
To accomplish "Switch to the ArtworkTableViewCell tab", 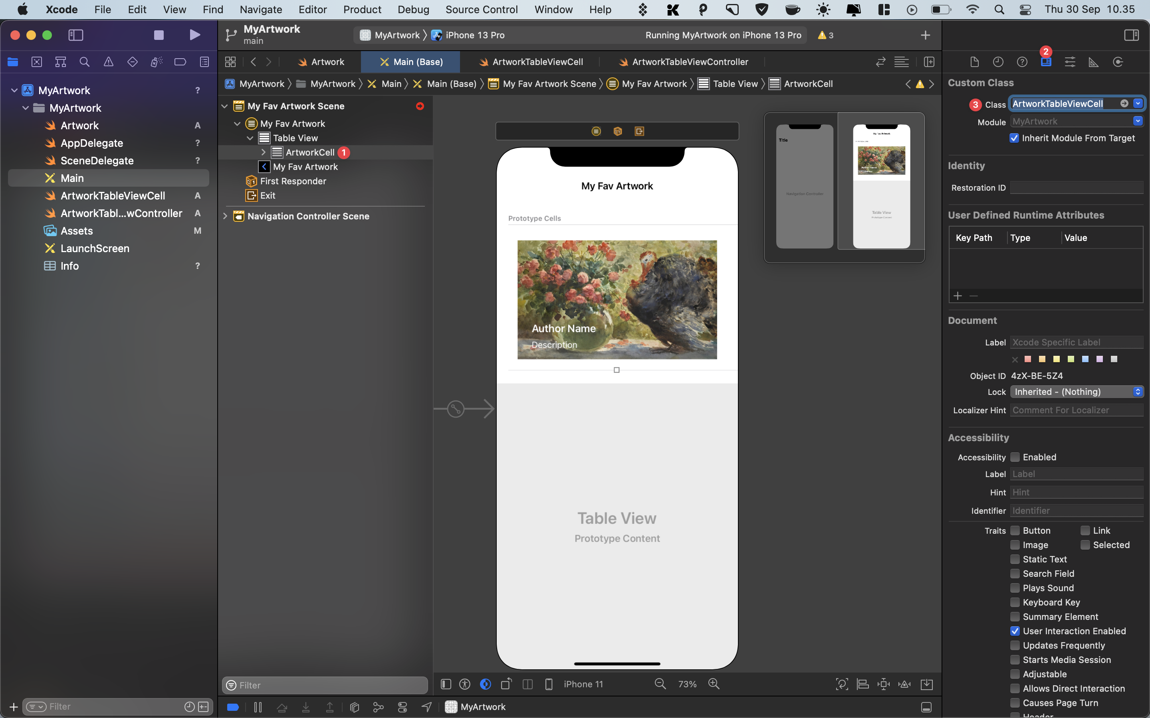I will pos(531,62).
